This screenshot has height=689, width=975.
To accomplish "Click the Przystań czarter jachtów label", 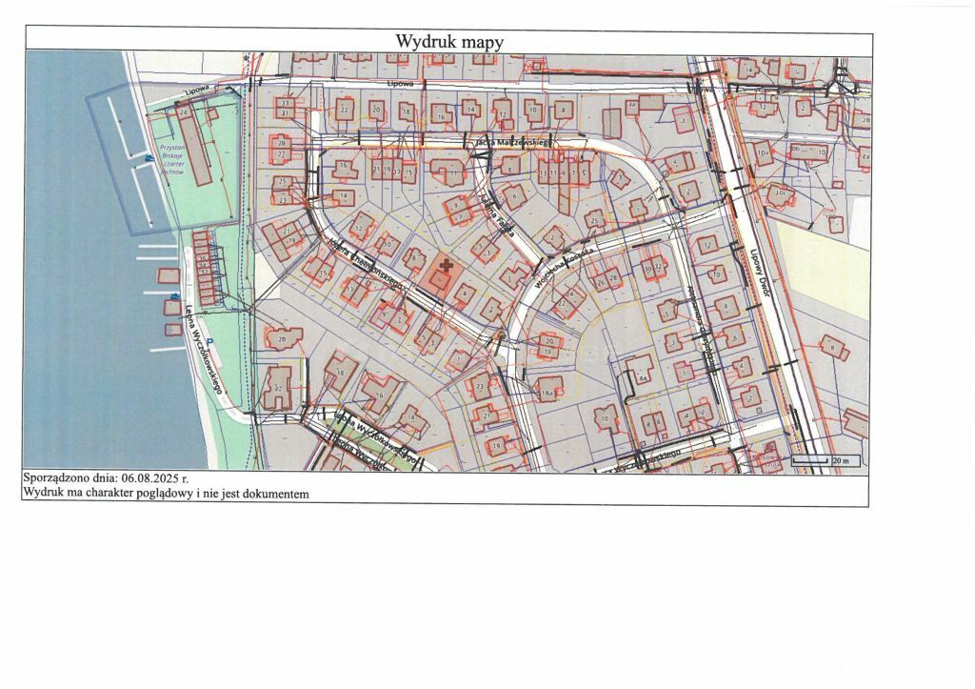I will 172,162.
